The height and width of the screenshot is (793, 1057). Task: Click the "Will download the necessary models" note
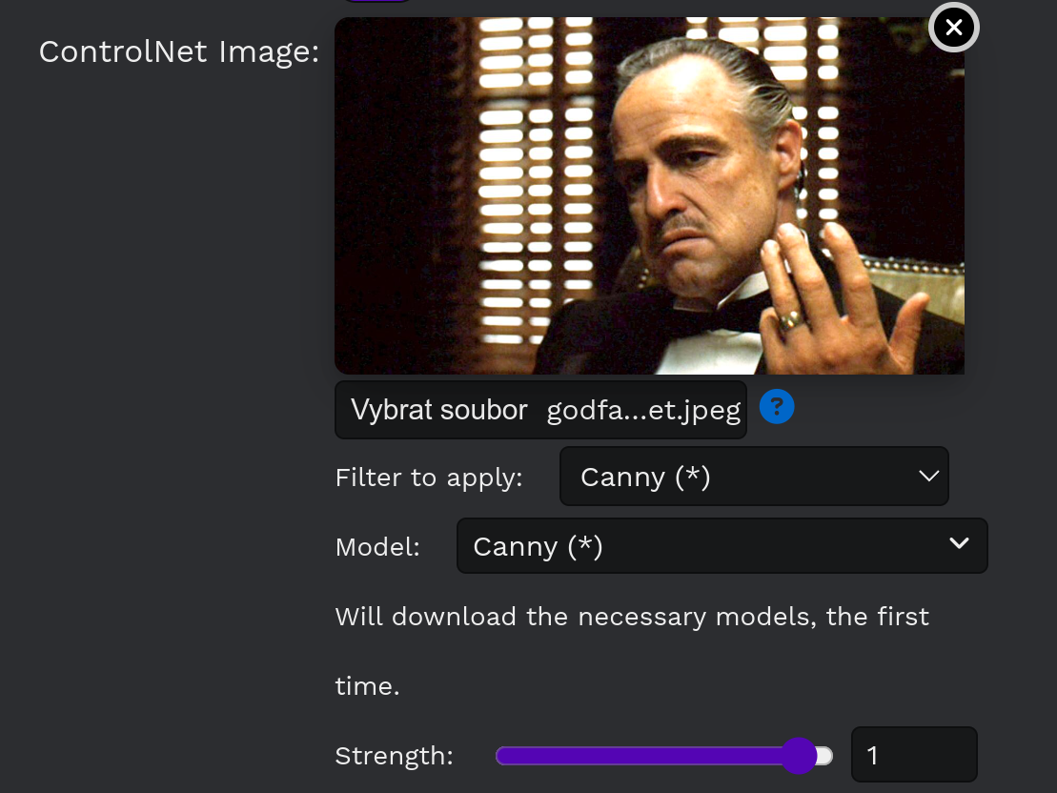pos(631,617)
